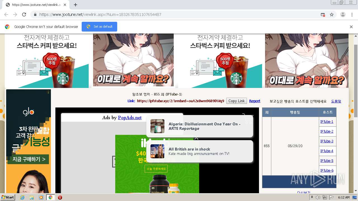Click the 방송일 column header
Viewport: 358px width, 201px height.
click(x=295, y=112)
